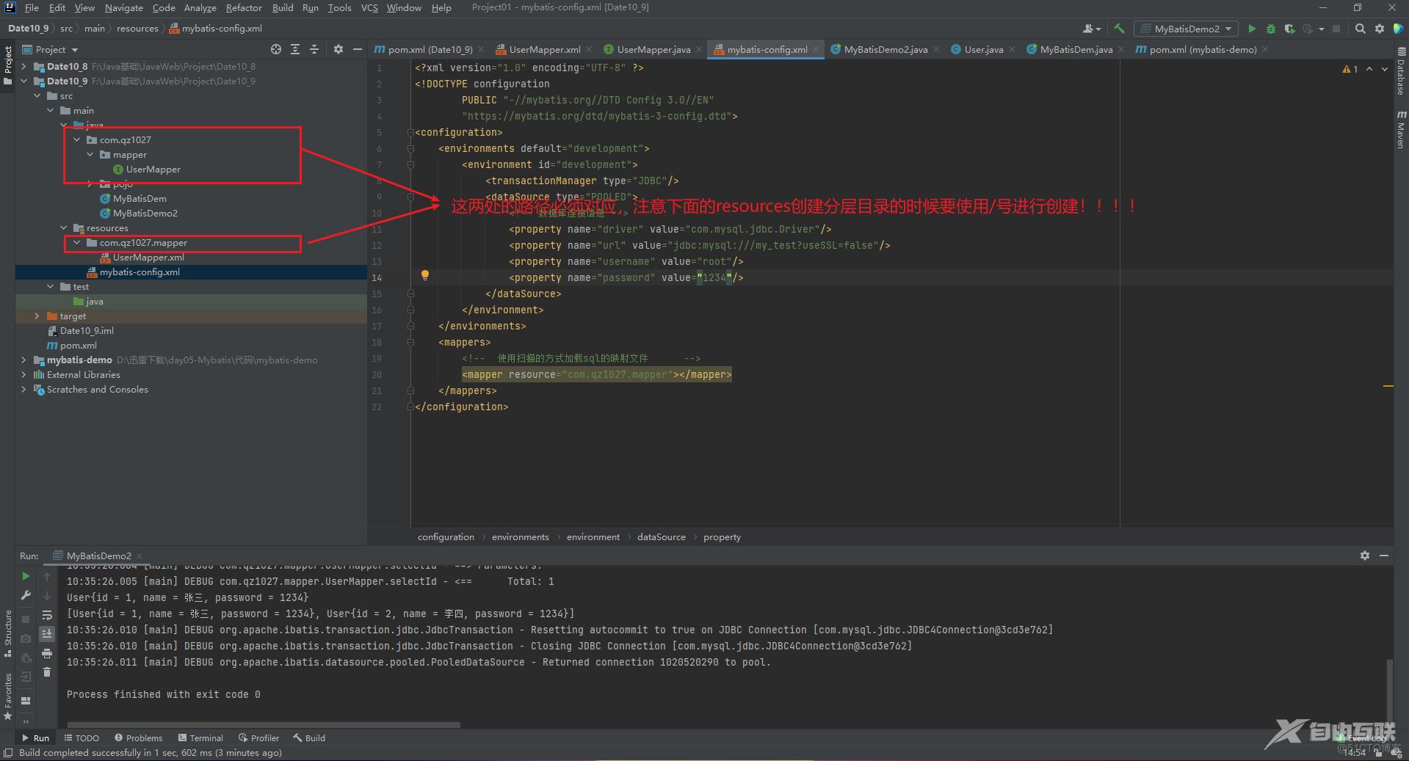The image size is (1409, 761).
Task: Toggle the Project side tab
Action: 7,65
